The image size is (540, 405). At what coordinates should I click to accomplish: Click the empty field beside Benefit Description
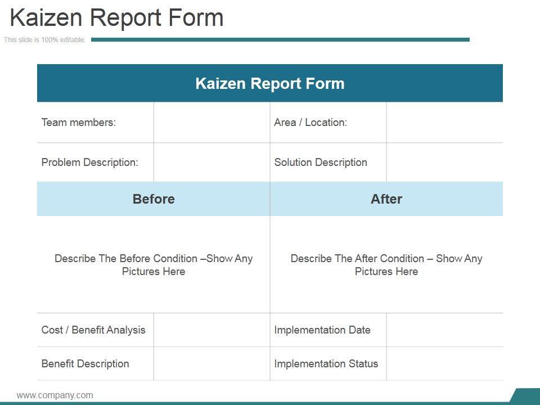pos(211,364)
